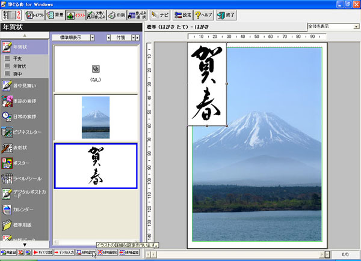Image resolution: width=361 pixels, height=261 pixels.
Task: Click the 印刷 (Print) toolbar icon
Action: 117,14
